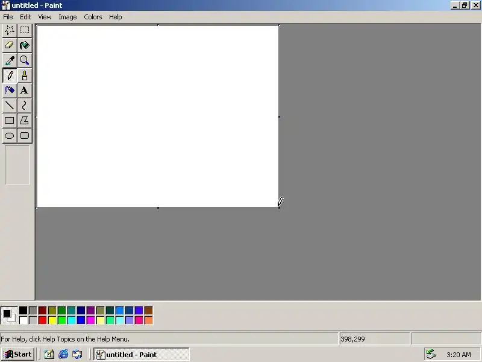The height and width of the screenshot is (362, 482).
Task: Select the teal palette swatch
Action: pyautogui.click(x=71, y=310)
